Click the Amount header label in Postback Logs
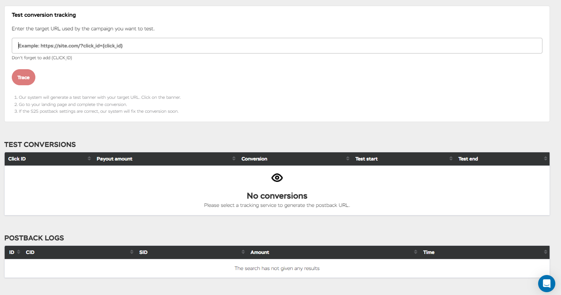Image resolution: width=561 pixels, height=295 pixels. point(260,252)
